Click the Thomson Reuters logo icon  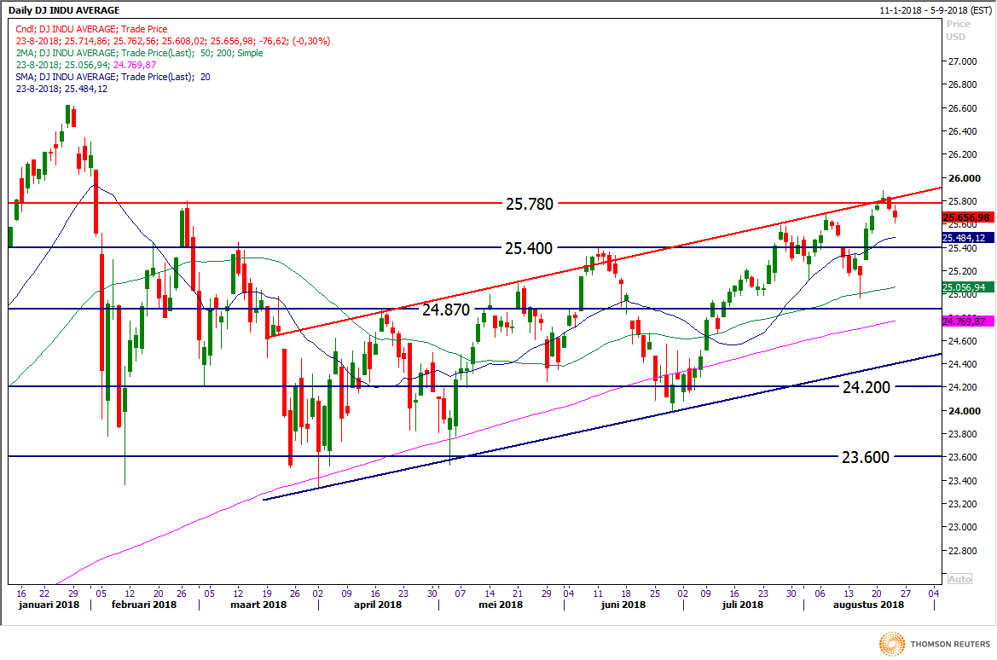click(x=892, y=643)
